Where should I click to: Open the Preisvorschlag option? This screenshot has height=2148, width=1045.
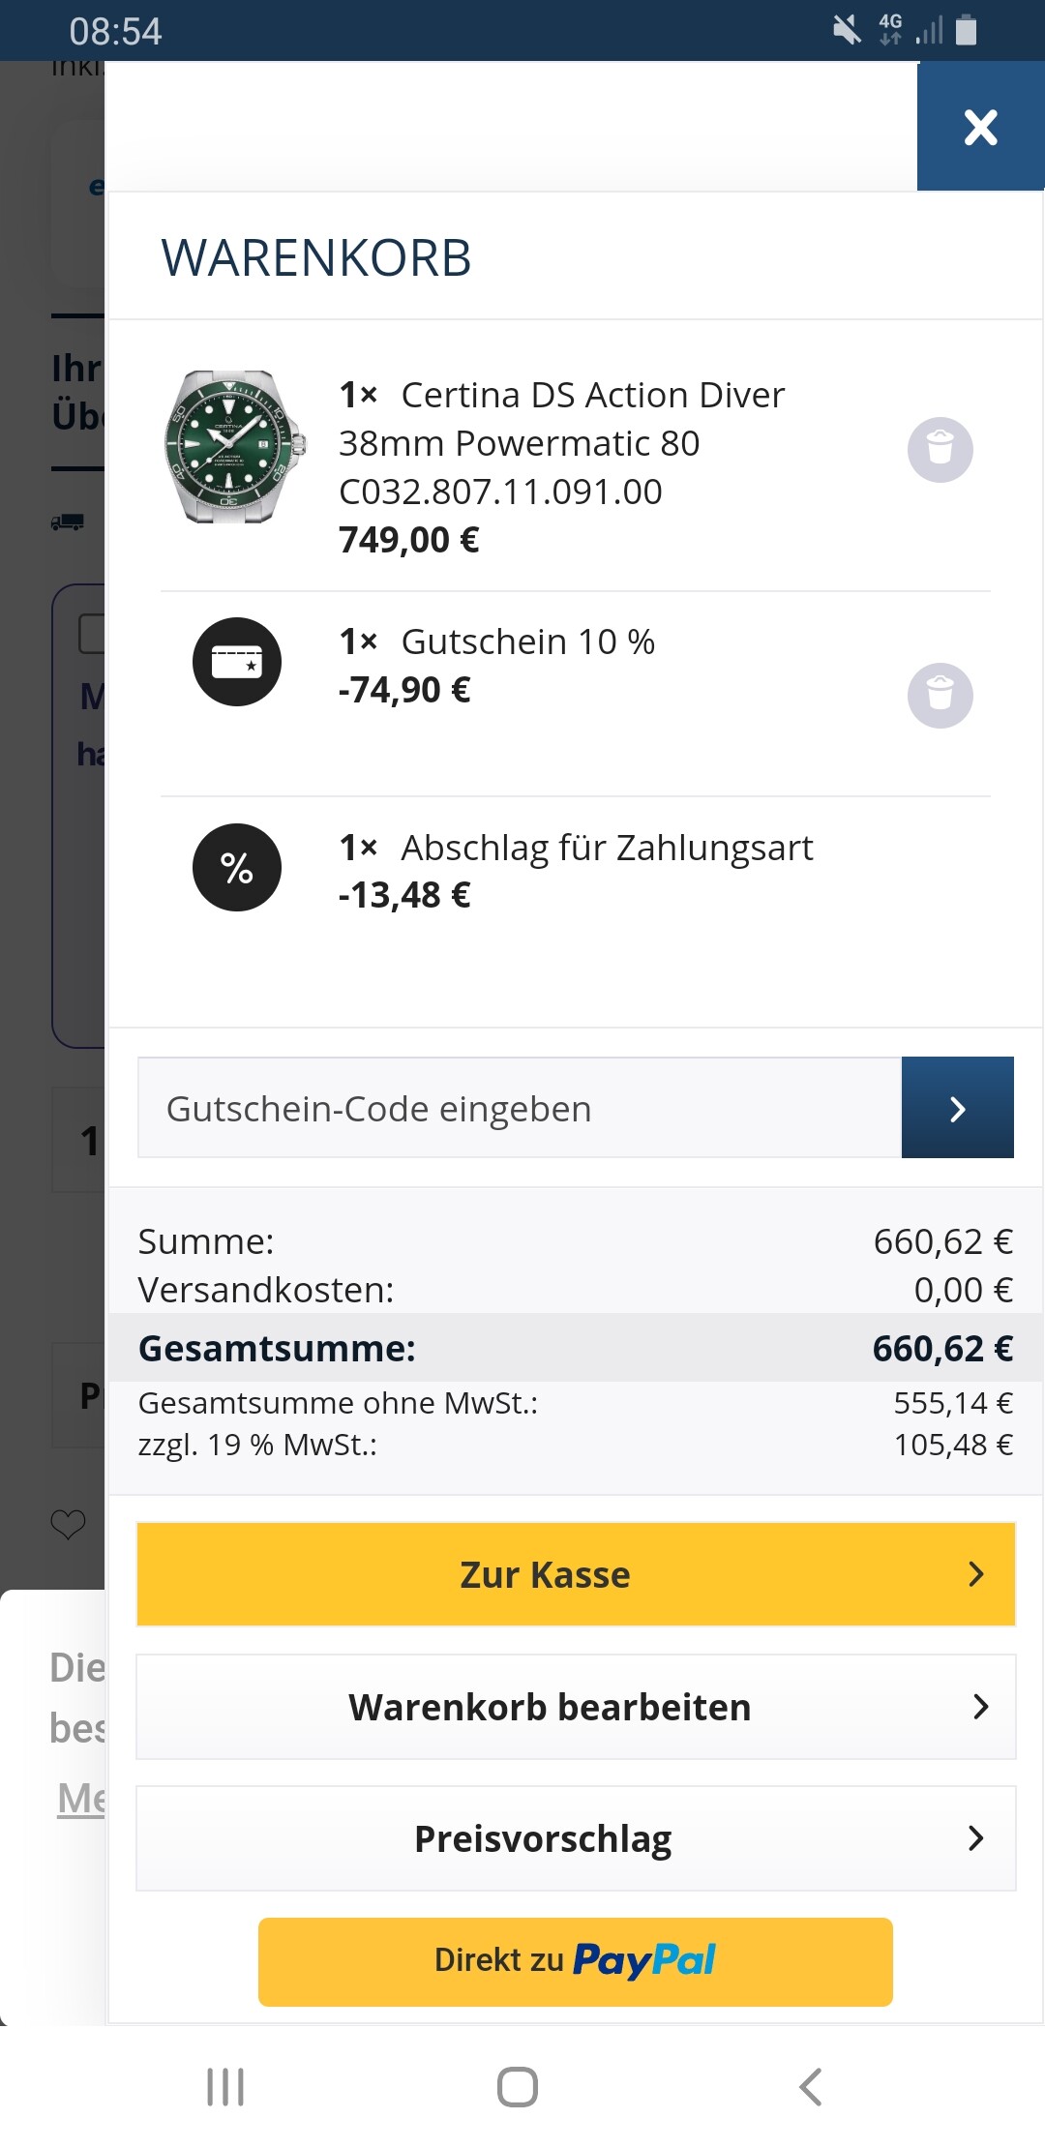click(576, 1838)
